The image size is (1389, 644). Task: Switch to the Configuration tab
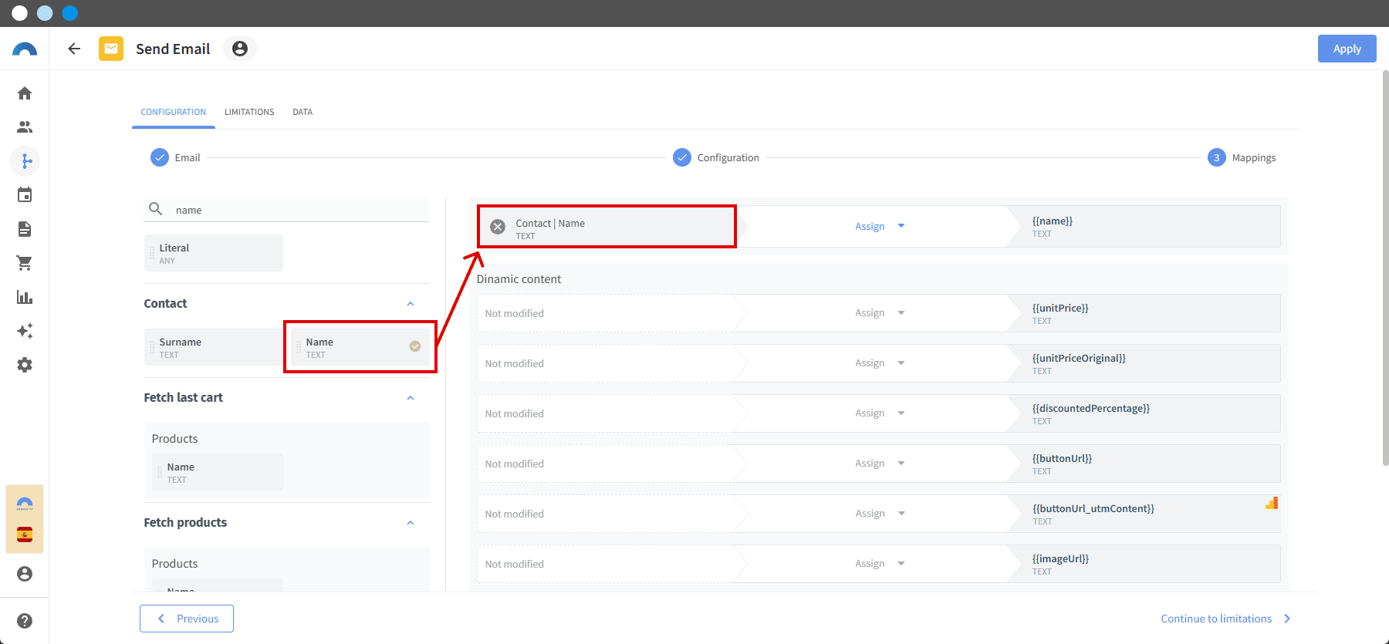(x=174, y=112)
